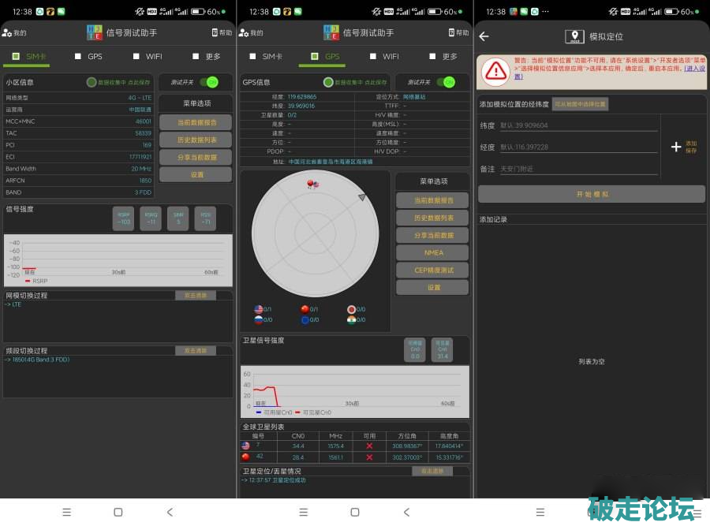Select CEP精度测试 menu option
Screen dimensions: 710x526
(x=433, y=270)
